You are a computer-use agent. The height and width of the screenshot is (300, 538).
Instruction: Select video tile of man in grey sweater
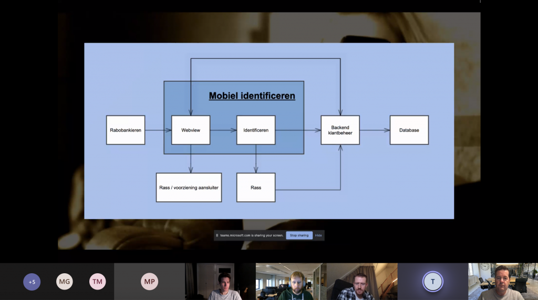[220, 282]
